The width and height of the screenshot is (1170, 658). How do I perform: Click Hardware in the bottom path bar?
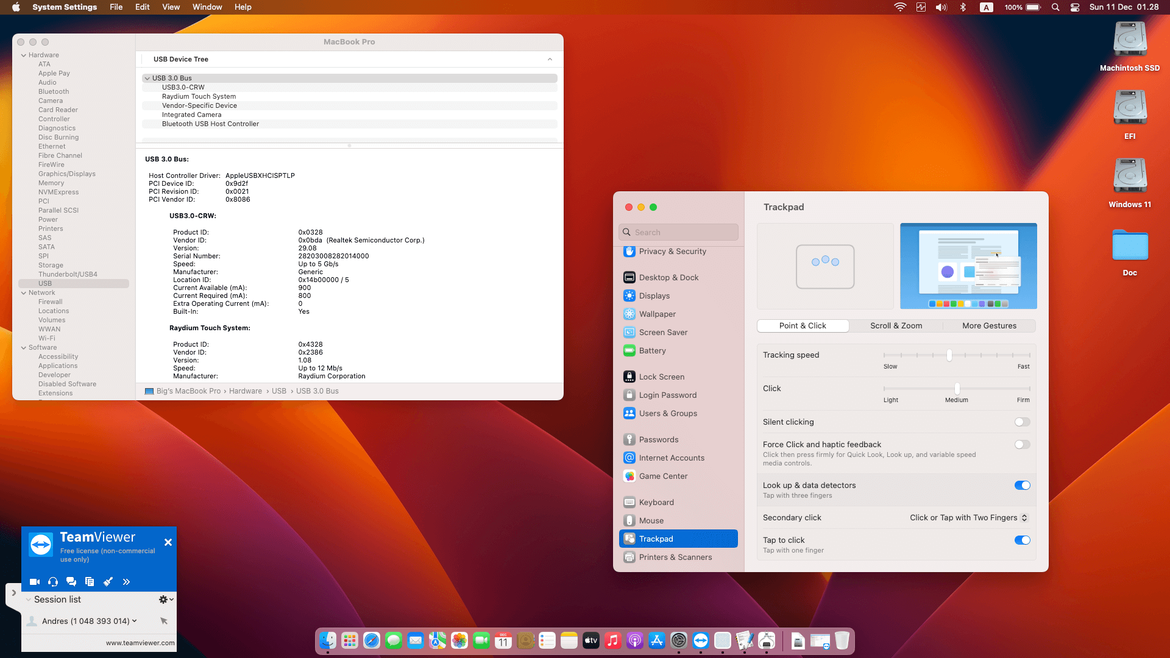246,391
